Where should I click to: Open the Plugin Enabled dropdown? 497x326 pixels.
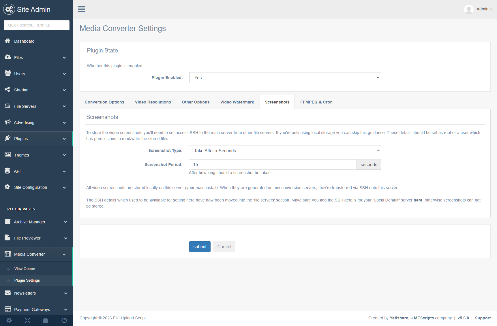click(285, 78)
